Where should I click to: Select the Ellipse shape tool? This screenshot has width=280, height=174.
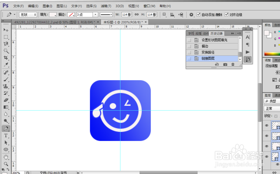[x=6, y=150]
